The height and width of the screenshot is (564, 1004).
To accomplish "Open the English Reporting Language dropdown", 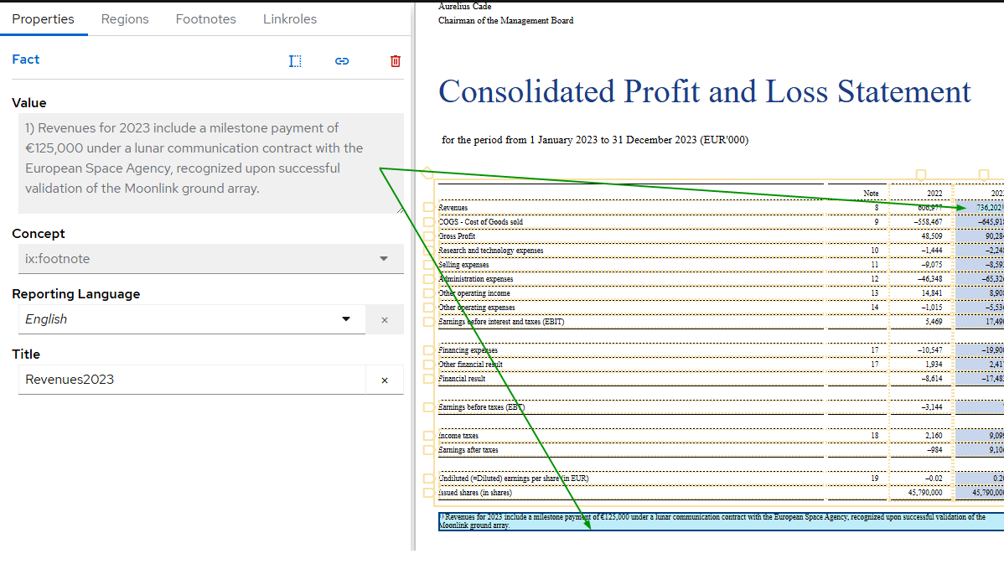I will (x=345, y=319).
